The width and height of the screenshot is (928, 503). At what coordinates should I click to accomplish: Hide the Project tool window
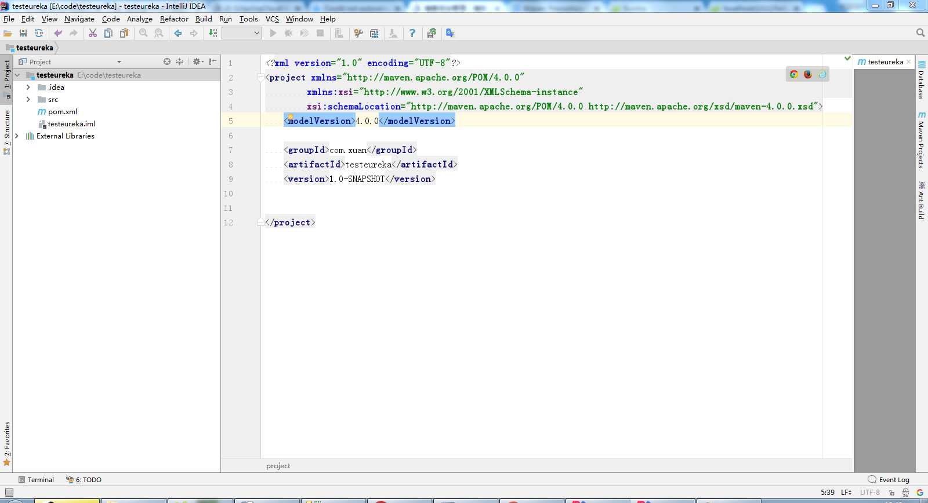(x=213, y=61)
